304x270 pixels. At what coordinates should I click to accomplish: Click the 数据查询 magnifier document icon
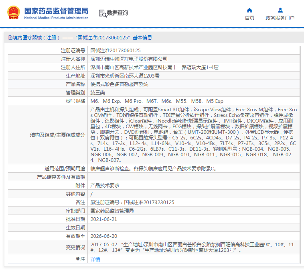(103, 13)
